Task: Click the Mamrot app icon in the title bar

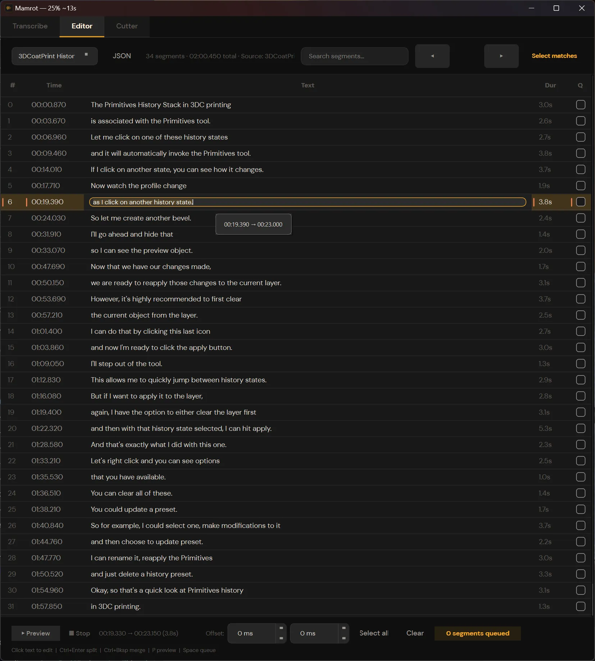Action: [x=8, y=8]
